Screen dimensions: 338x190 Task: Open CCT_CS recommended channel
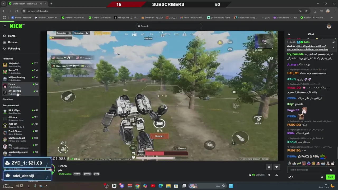20,125
